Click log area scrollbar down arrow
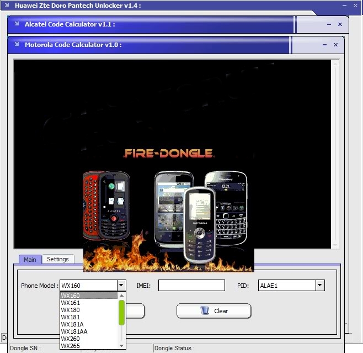 click(335, 245)
